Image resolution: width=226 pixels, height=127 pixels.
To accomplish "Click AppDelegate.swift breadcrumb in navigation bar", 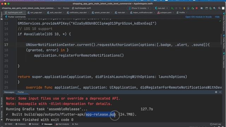I will point(82,8).
